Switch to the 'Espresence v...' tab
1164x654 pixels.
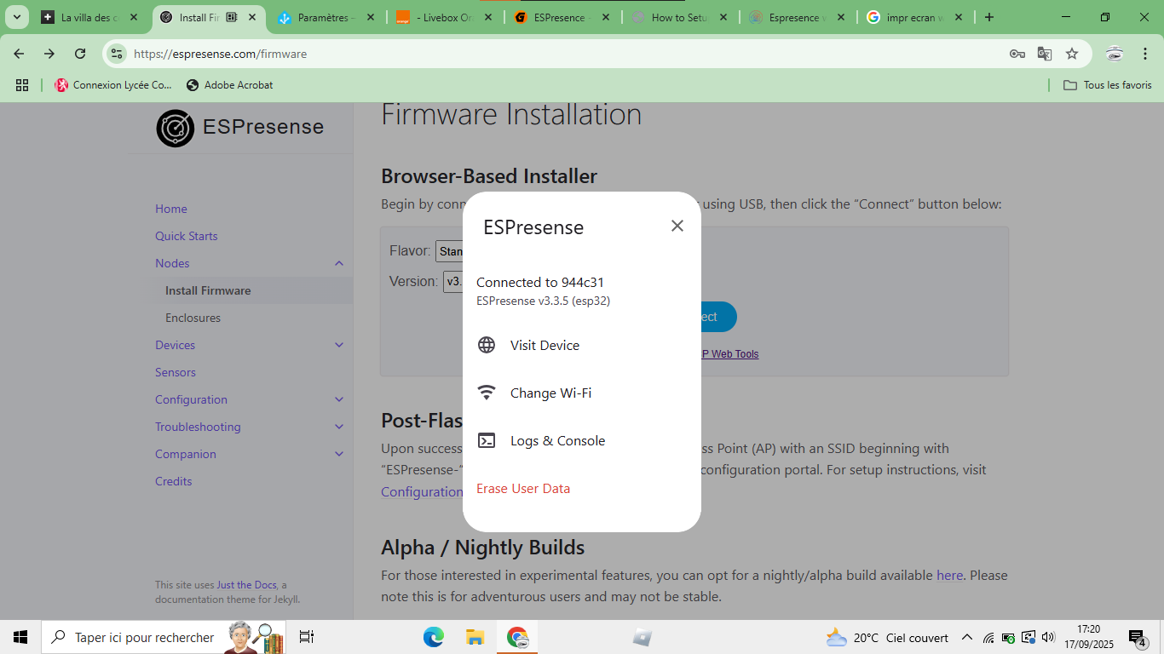pos(797,17)
